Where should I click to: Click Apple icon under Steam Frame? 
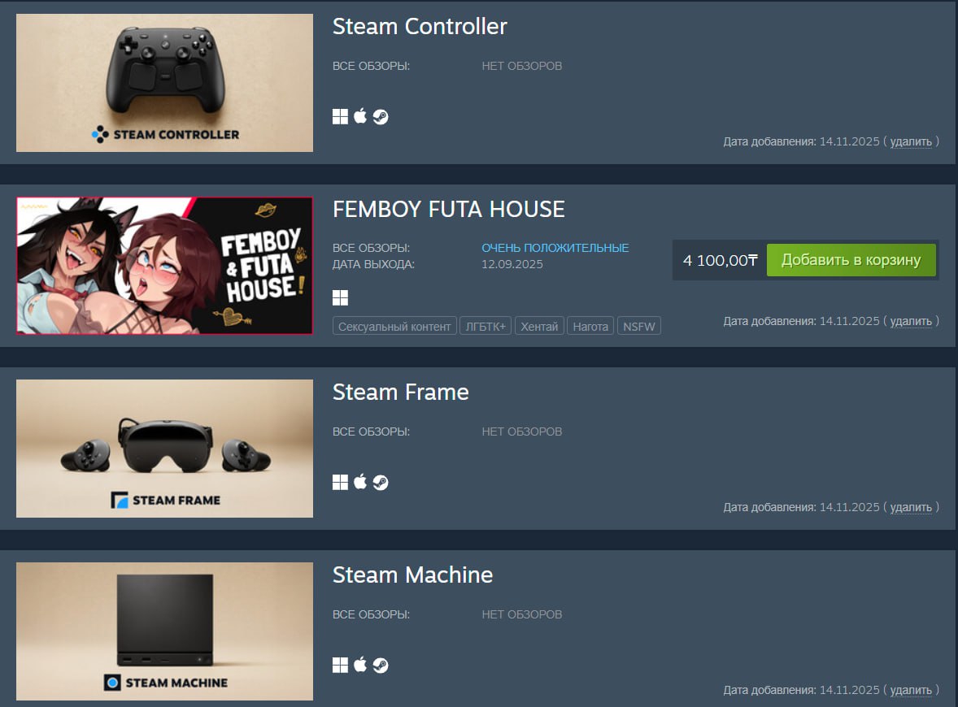coord(360,482)
